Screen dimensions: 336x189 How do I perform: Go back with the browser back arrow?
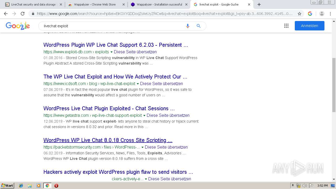(6, 14)
